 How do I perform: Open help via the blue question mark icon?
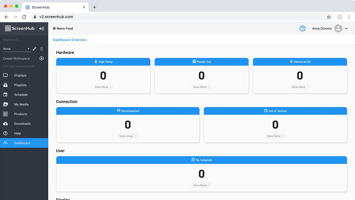[302, 28]
